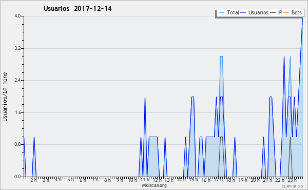The image size is (308, 190).
Task: Click the 17 h tick on time axis
Action: pos(218,180)
